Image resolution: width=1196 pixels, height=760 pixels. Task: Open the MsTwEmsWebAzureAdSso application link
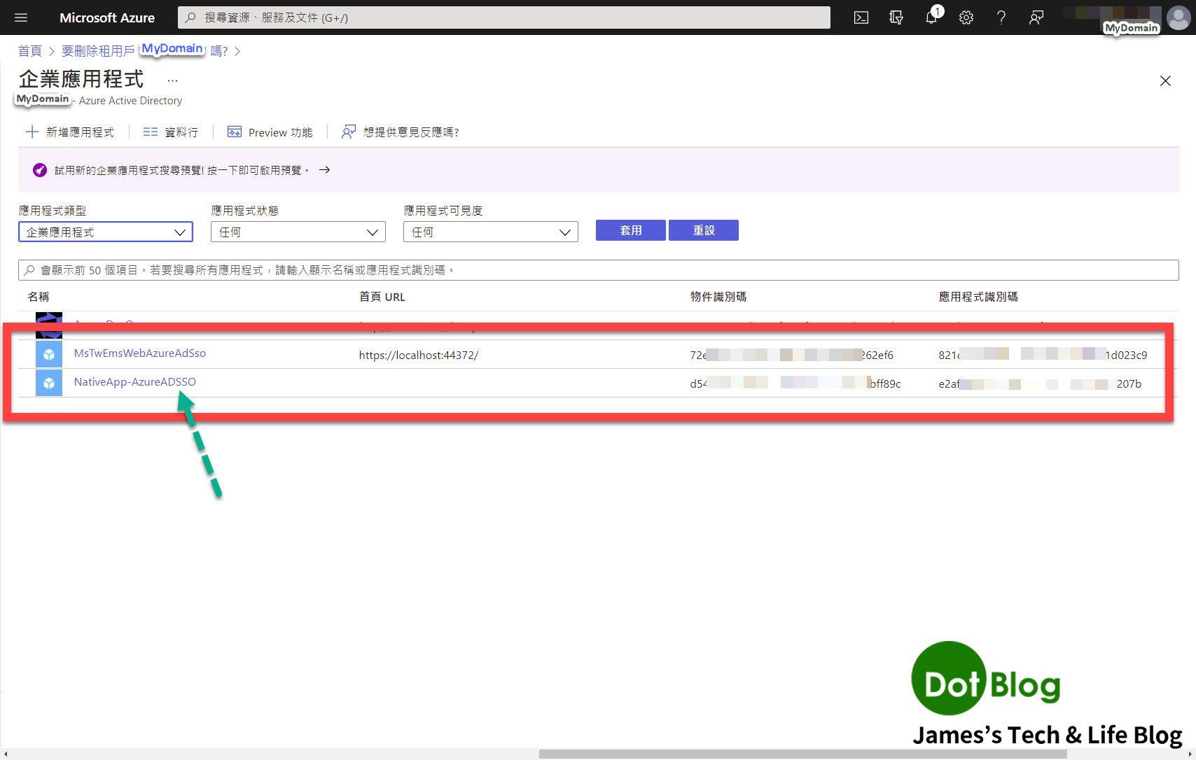[140, 353]
